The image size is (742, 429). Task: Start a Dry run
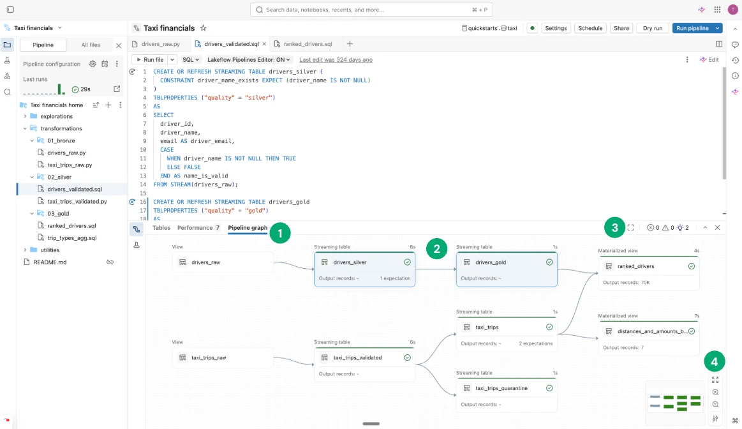pos(653,28)
